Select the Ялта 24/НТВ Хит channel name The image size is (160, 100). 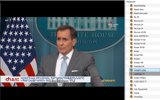coord(141,36)
